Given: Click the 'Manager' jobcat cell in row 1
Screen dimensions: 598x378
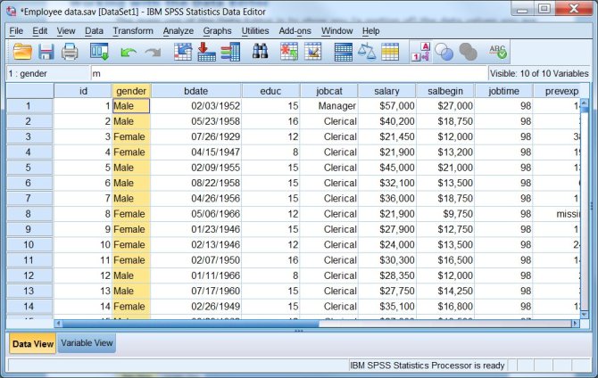Looking at the screenshot, I should click(329, 106).
